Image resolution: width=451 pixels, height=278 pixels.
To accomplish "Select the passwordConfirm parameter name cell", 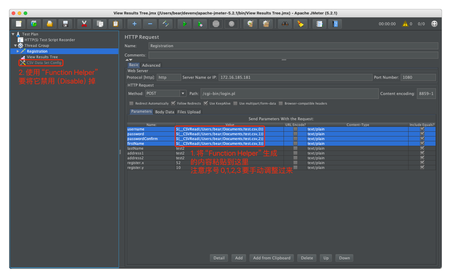I will pyautogui.click(x=151, y=139).
